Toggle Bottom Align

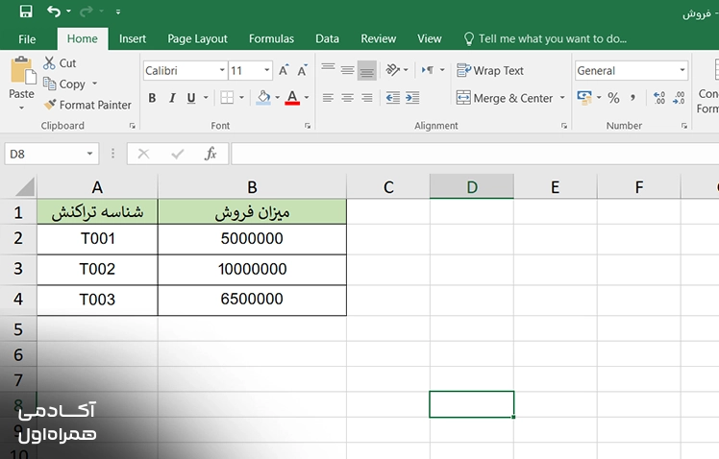[x=367, y=70]
